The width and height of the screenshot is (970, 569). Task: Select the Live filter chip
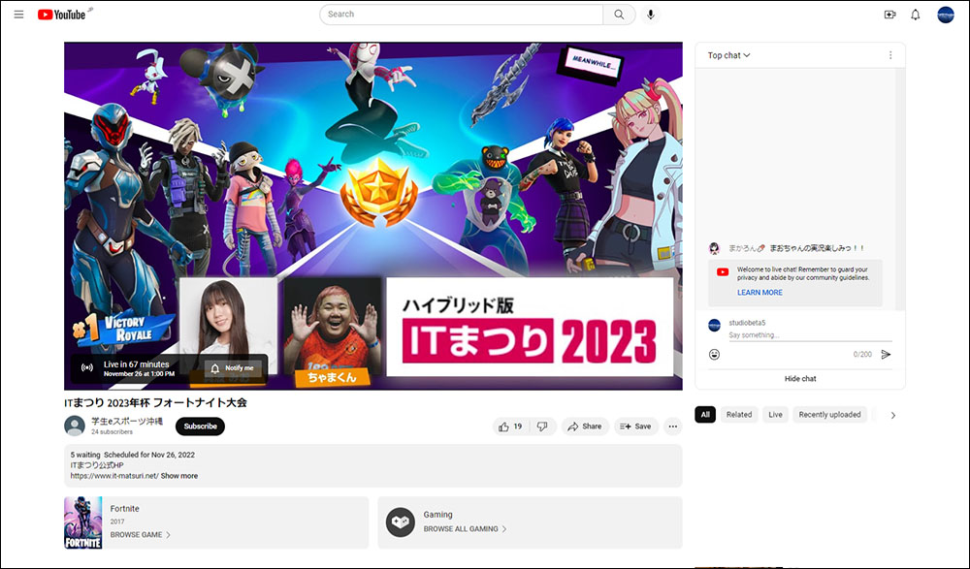coord(776,414)
